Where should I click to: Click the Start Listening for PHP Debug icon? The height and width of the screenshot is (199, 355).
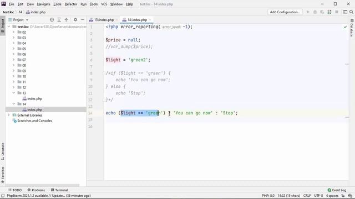[x=329, y=12]
